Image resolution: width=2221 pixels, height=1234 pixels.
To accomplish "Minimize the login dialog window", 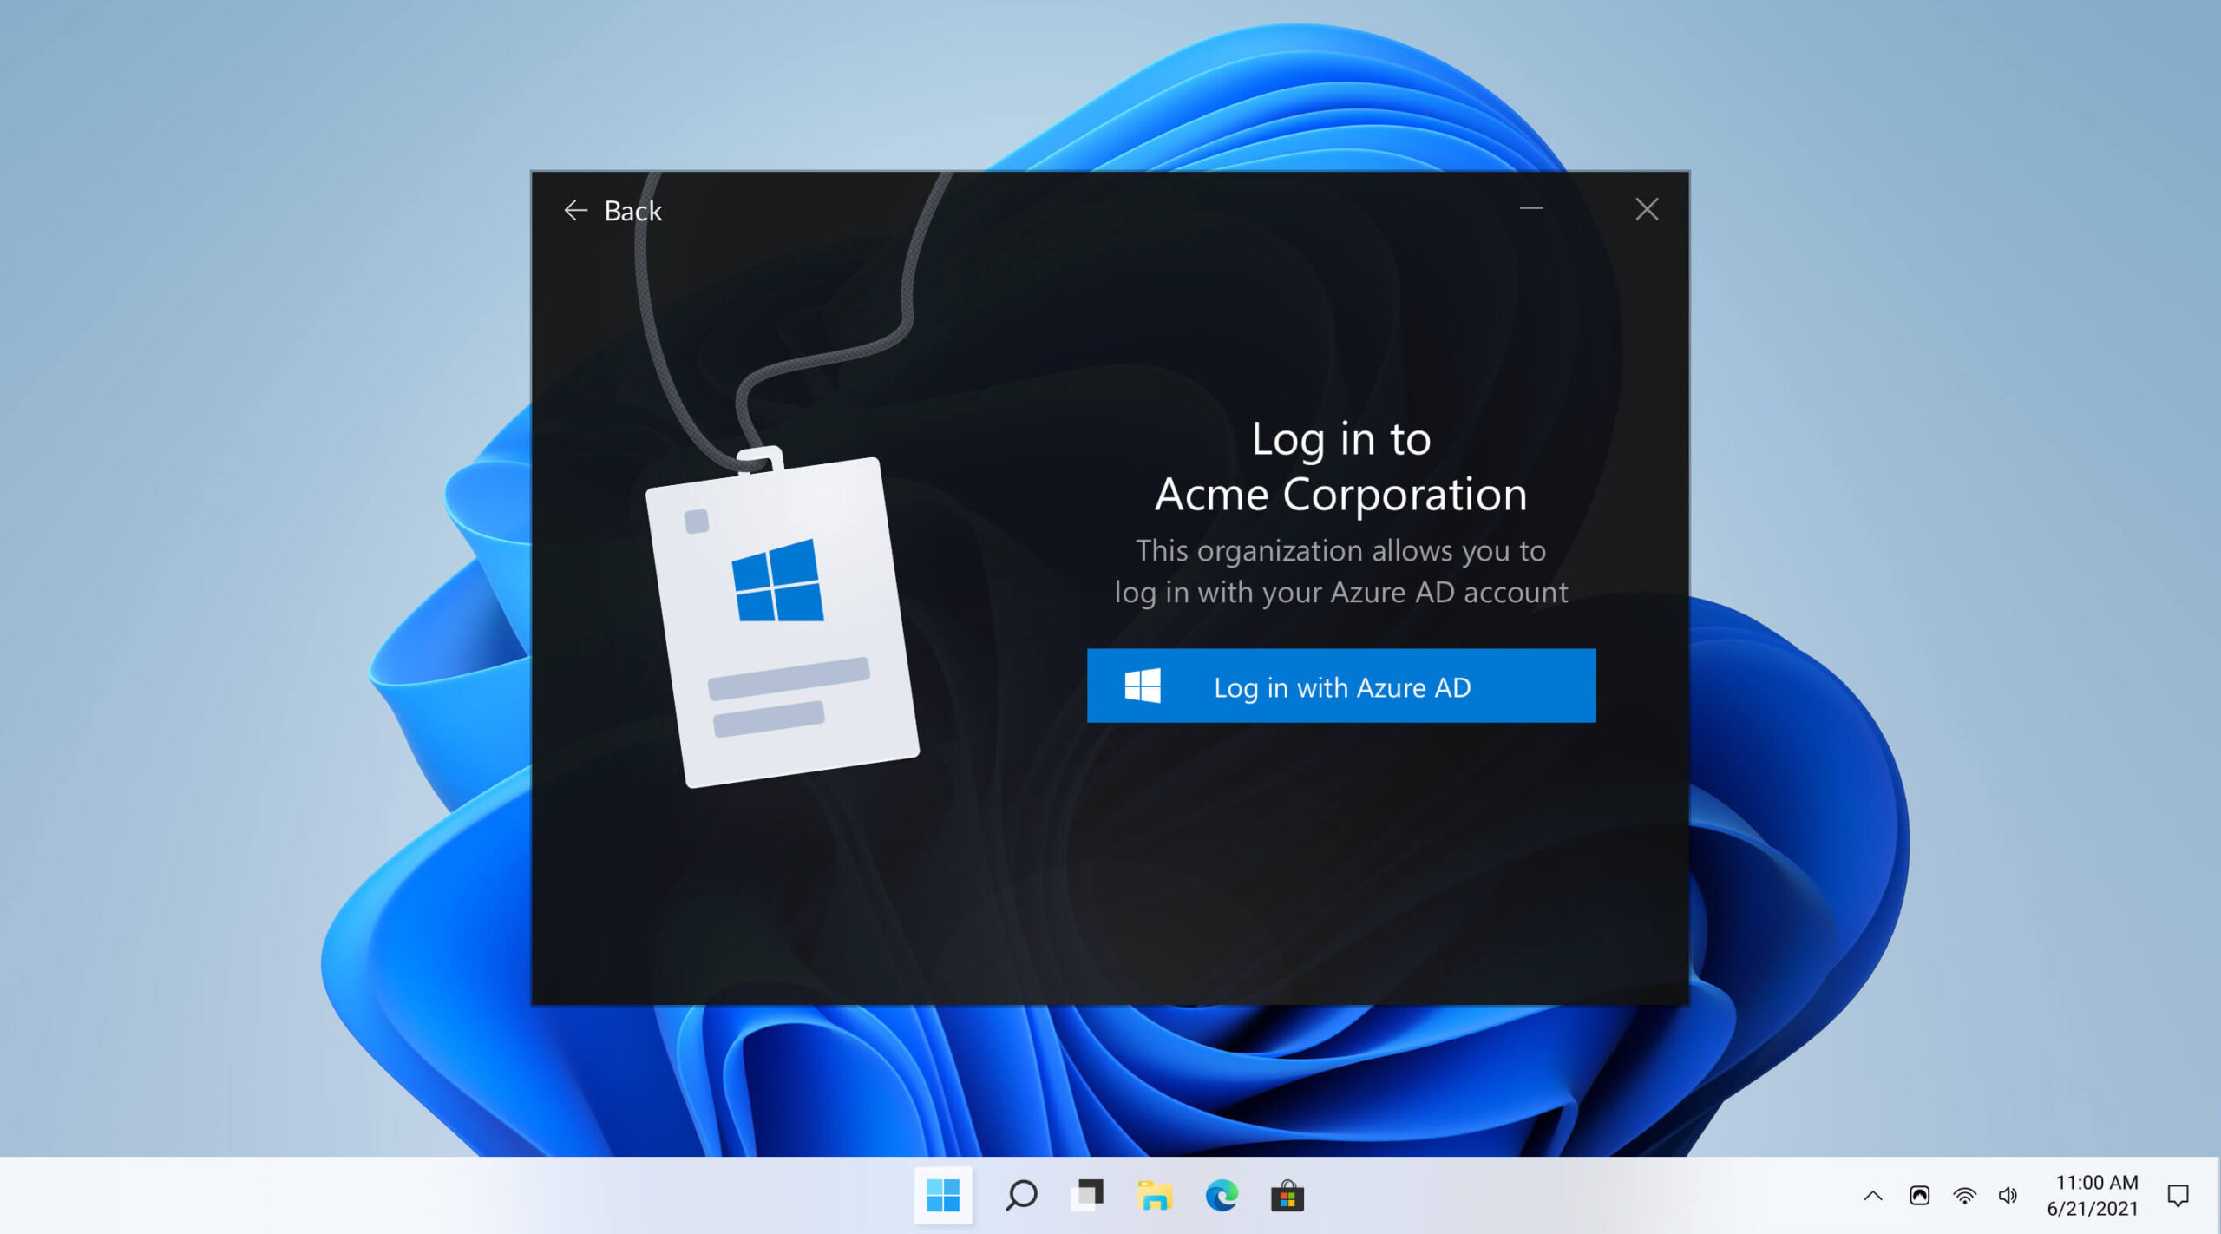I will point(1530,209).
